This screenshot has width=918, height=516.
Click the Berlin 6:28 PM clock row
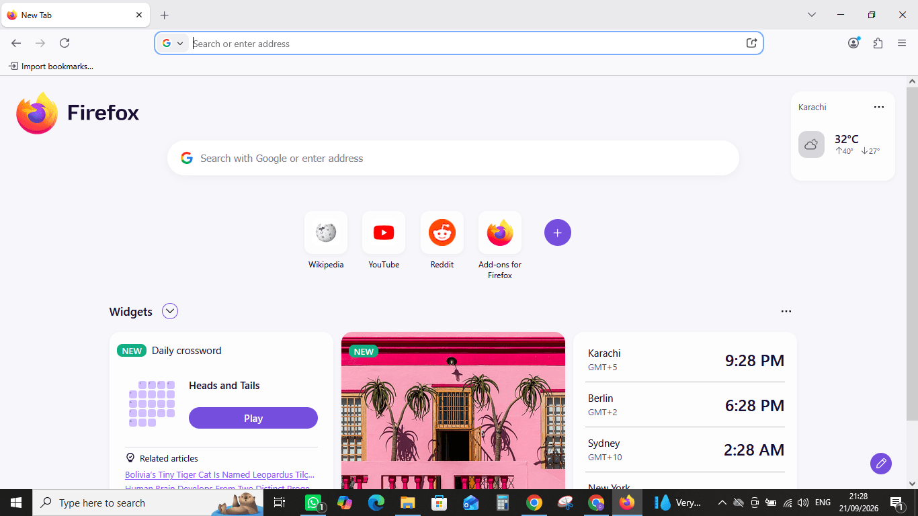click(x=685, y=405)
